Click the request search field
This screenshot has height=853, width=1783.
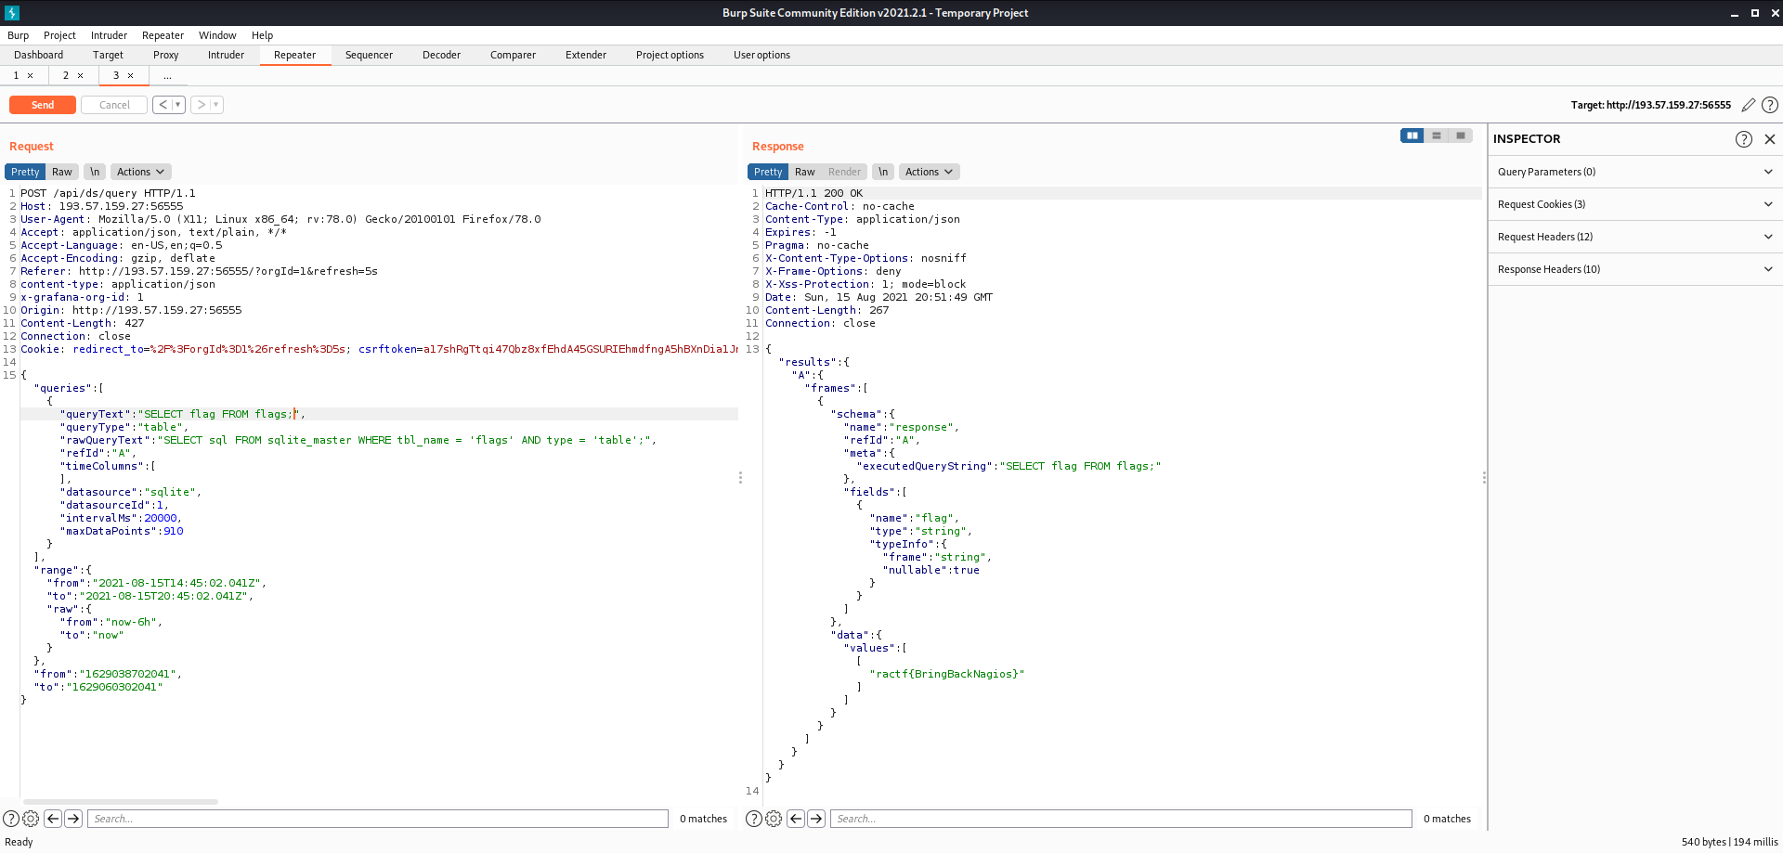point(378,819)
